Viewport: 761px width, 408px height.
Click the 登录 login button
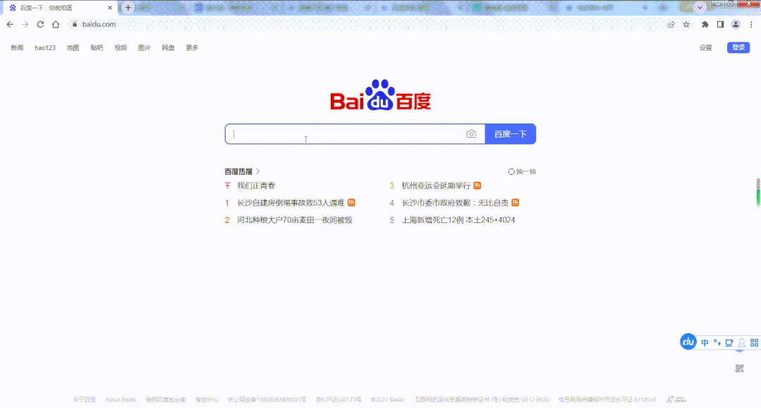(x=738, y=47)
